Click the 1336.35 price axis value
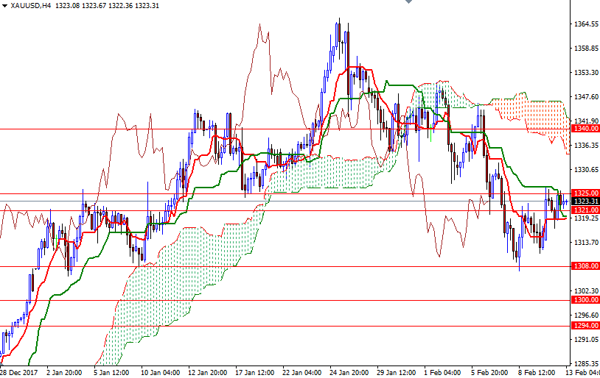The height and width of the screenshot is (378, 600). tap(586, 146)
